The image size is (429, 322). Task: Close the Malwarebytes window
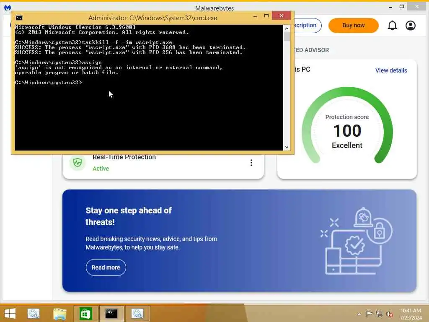[x=416, y=7]
